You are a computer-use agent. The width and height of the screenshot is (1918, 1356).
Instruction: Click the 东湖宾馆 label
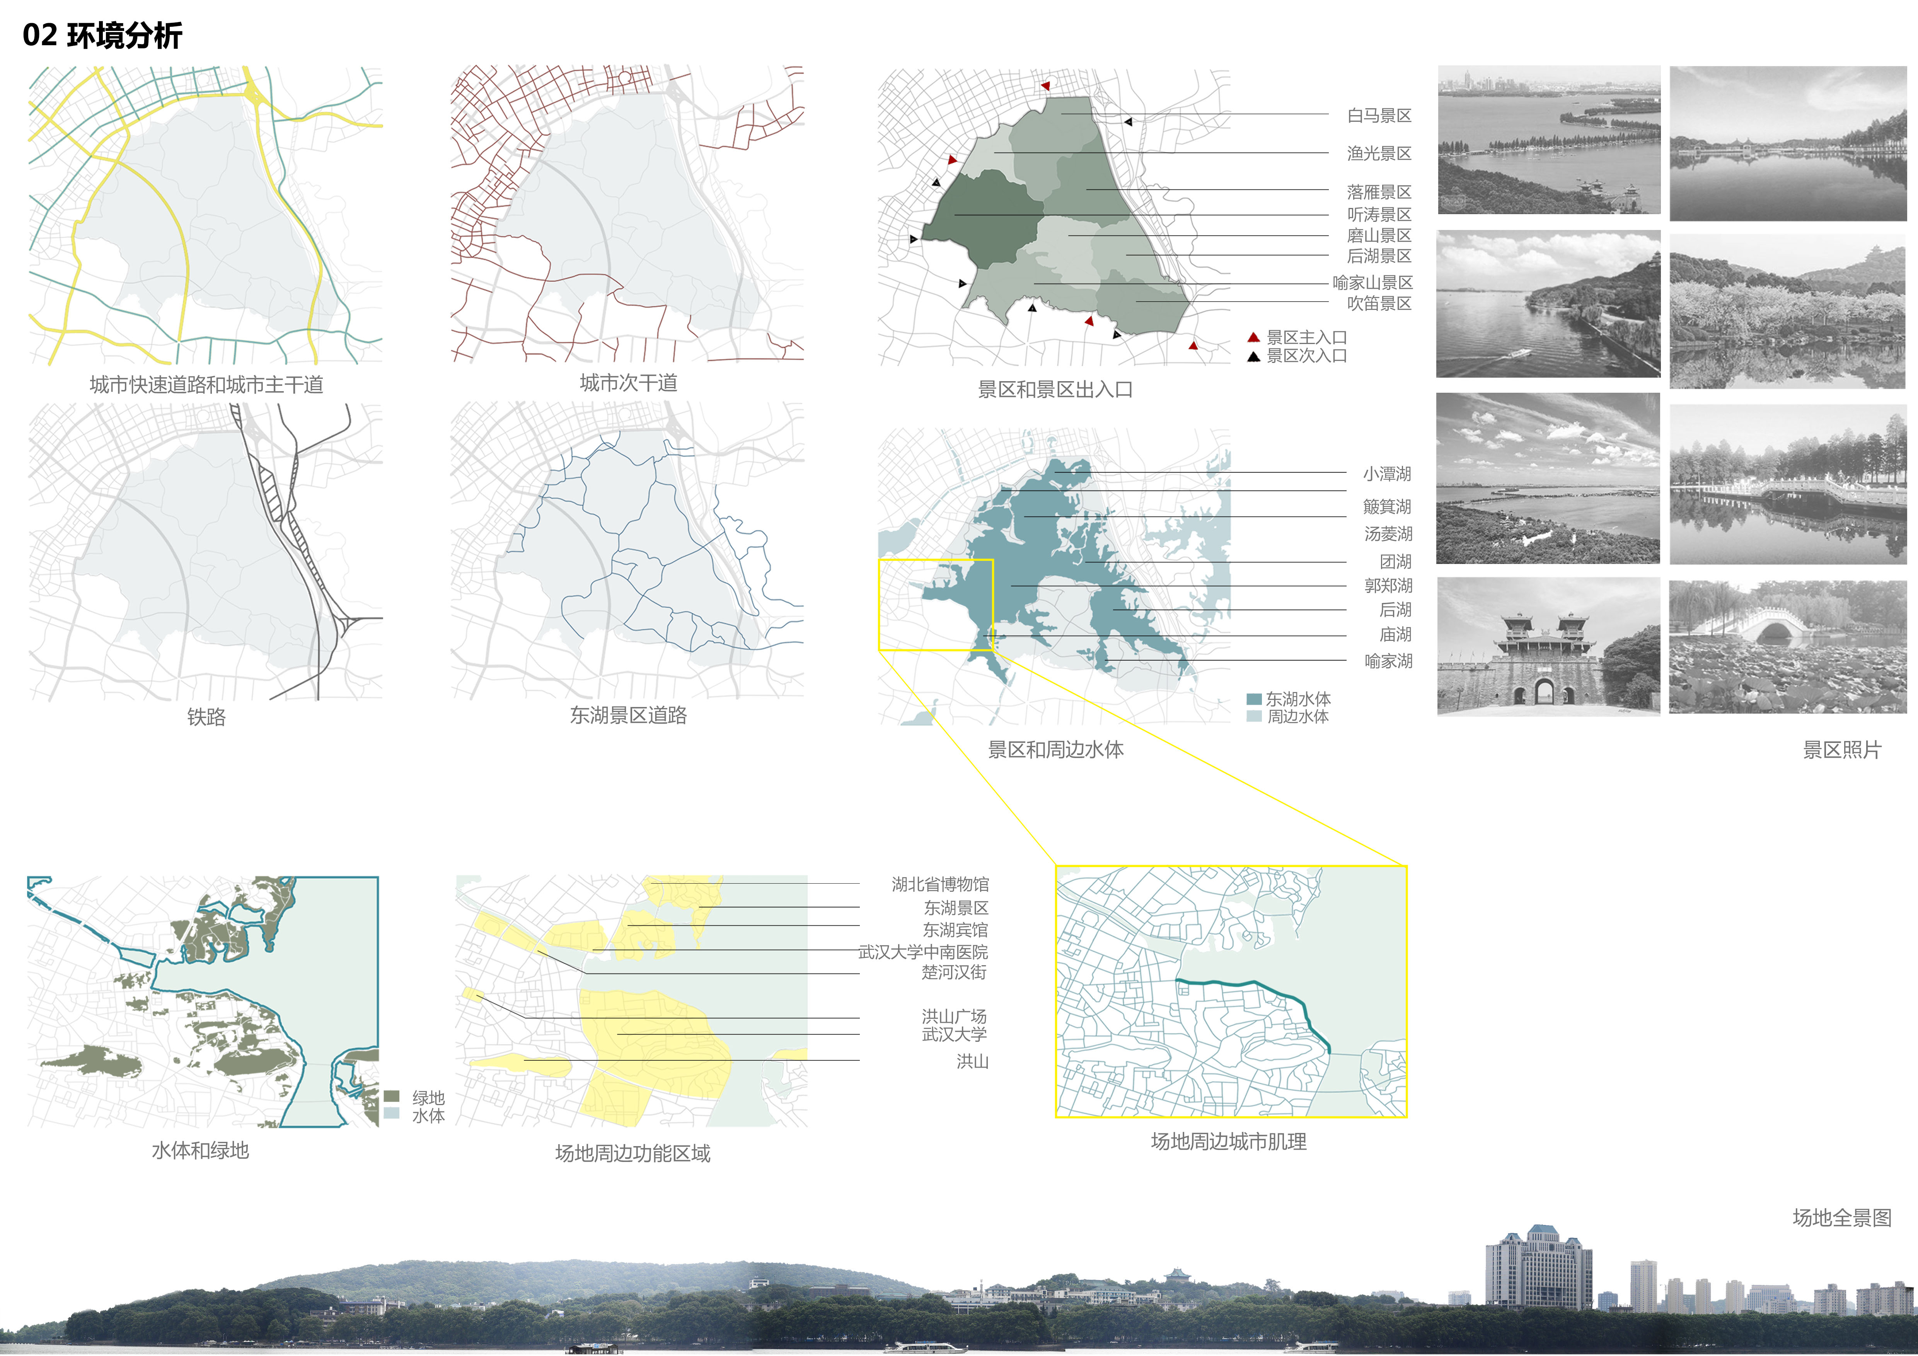tap(955, 930)
